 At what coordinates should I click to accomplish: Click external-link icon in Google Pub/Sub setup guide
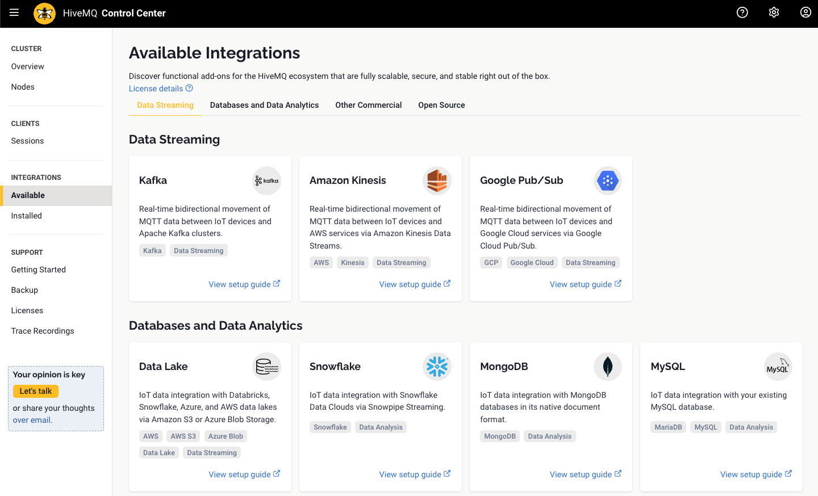pos(618,283)
